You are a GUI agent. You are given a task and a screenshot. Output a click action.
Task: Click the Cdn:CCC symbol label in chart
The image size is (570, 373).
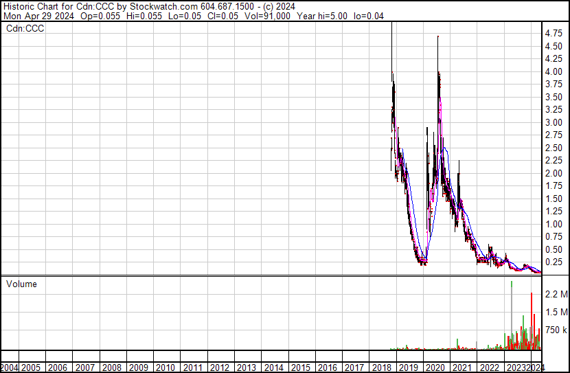coord(26,29)
